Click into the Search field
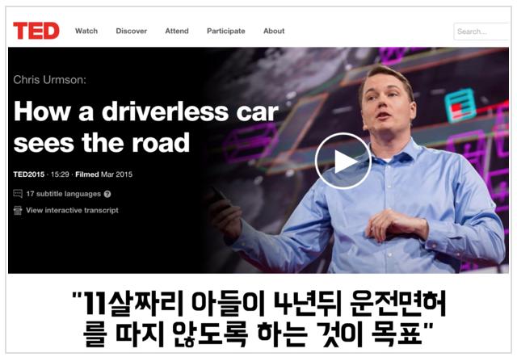This screenshot has width=517, height=357. pos(481,31)
